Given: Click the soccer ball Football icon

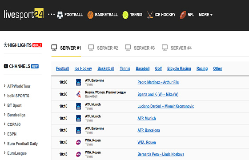Looking at the screenshot, I should coord(60,15).
